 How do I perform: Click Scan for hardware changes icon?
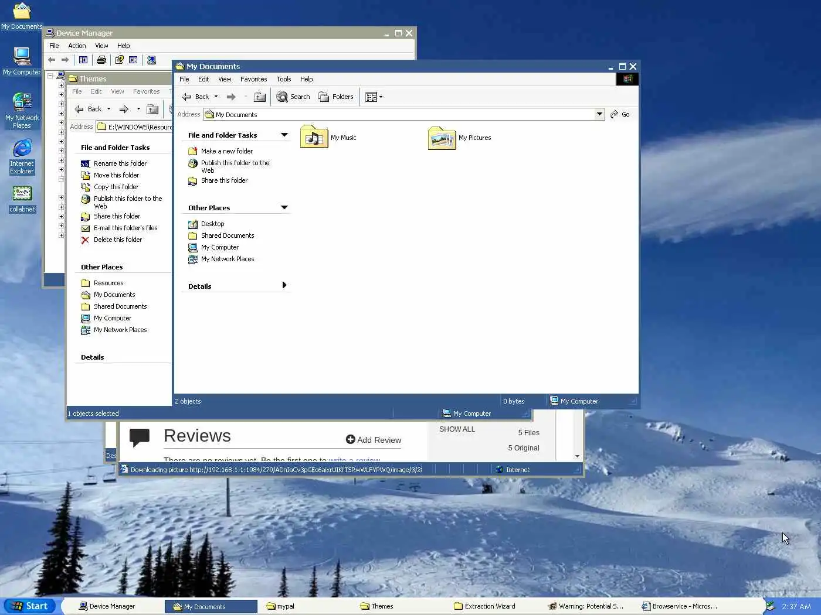click(x=151, y=60)
